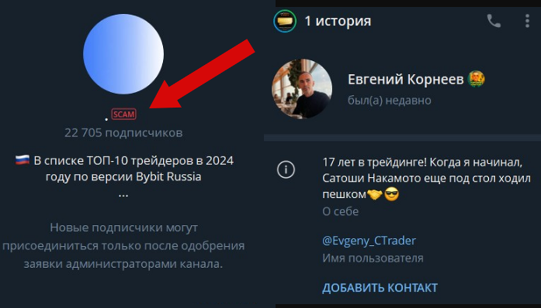Open Евгений Корнеев's profile photo

coord(302,89)
